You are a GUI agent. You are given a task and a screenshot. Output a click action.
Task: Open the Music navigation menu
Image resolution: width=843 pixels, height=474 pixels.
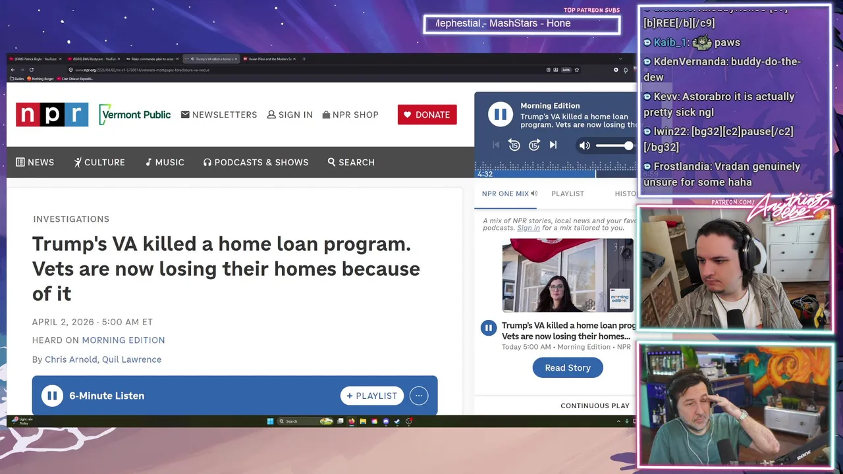tap(165, 162)
